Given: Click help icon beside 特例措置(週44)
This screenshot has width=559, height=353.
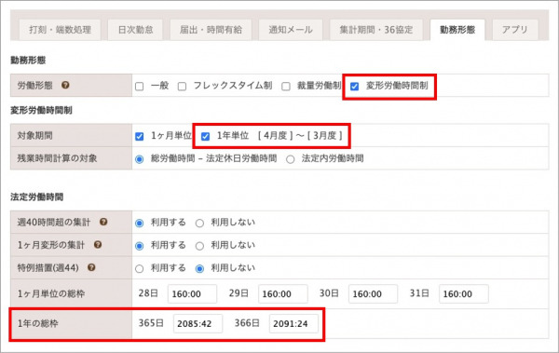Looking at the screenshot, I should (91, 267).
